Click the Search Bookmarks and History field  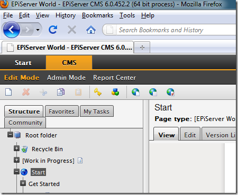click(x=176, y=30)
